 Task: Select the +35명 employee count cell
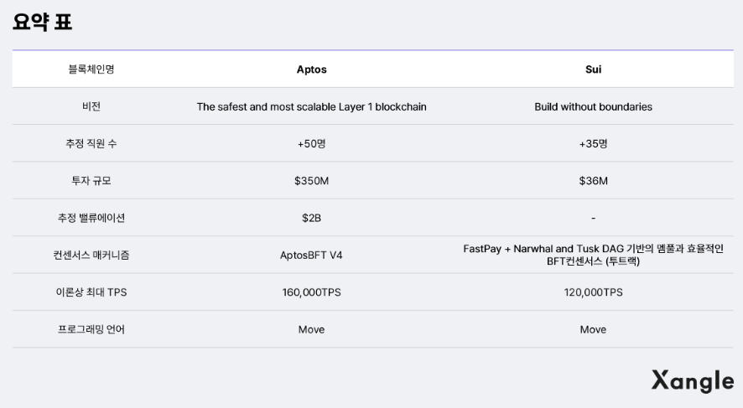coord(593,144)
